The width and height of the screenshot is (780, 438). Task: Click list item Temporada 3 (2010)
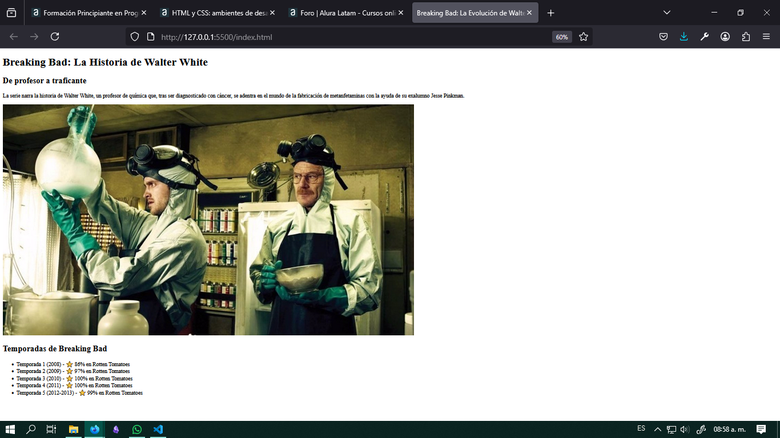click(74, 378)
